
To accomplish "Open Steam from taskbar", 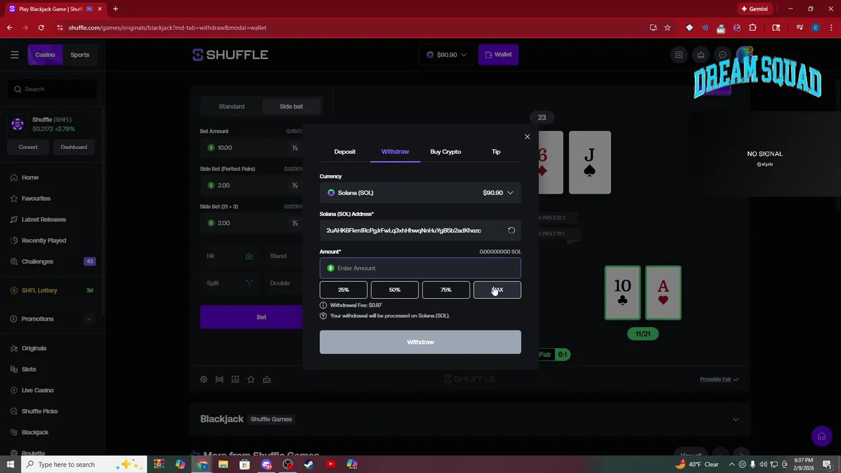I will [x=309, y=464].
